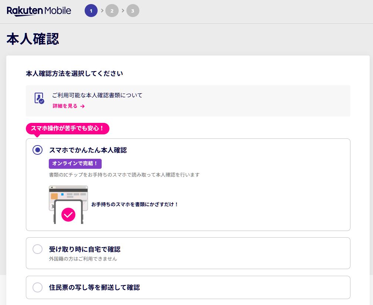Select the 住民票の写し等を郵送して確認 radio button
The width and height of the screenshot is (373, 305).
[x=37, y=287]
